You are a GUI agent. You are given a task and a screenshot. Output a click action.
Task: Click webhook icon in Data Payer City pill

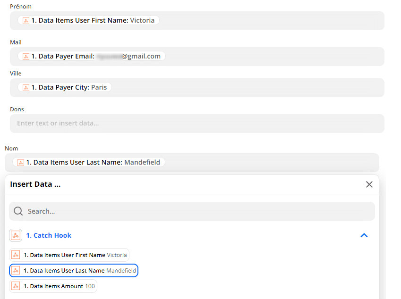tap(26, 88)
